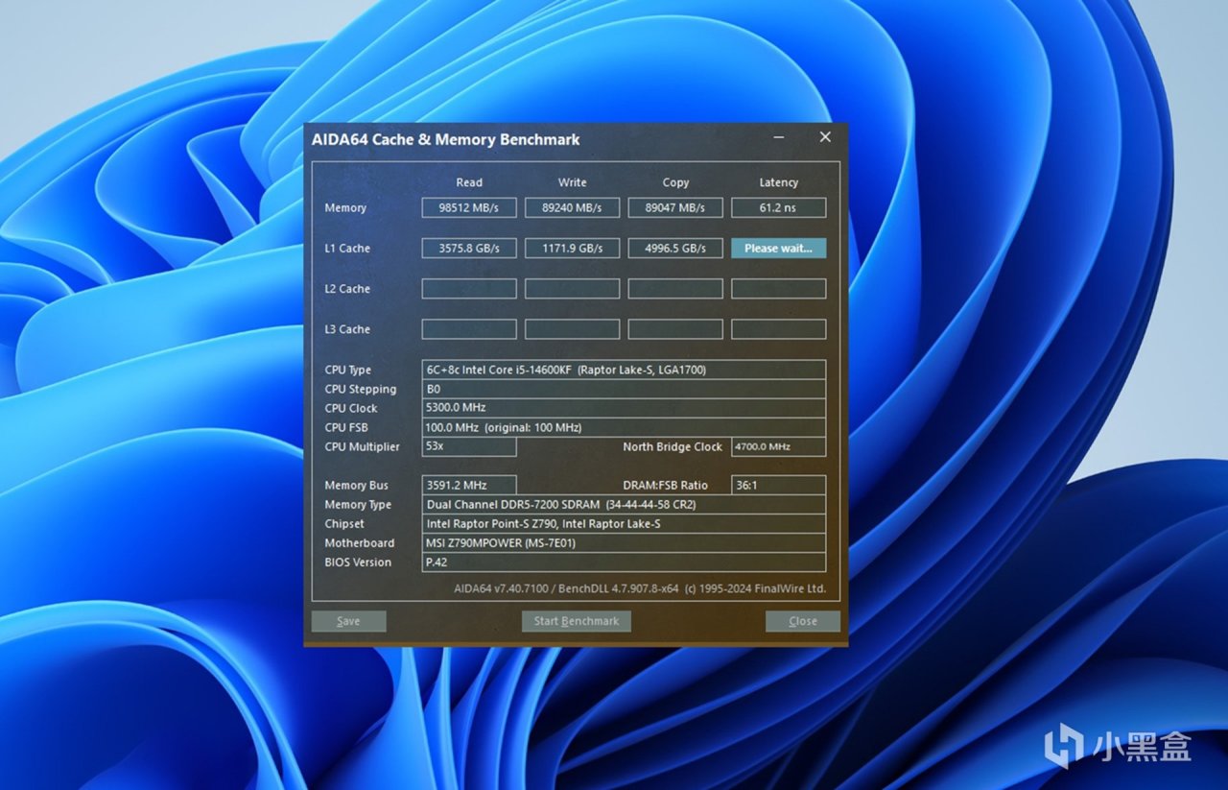Select the Memory Copy value 89047 MB/s
The image size is (1228, 790).
pos(675,207)
